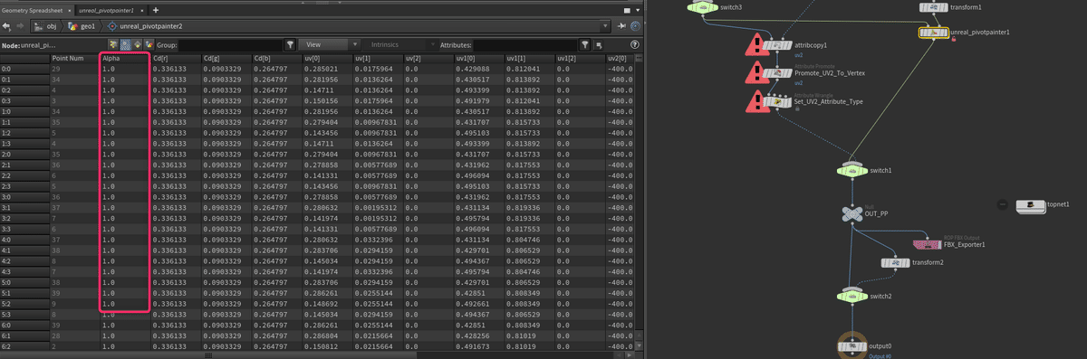Show points in the geometry spreadsheet
Image resolution: width=1087 pixels, height=359 pixels.
(112, 44)
